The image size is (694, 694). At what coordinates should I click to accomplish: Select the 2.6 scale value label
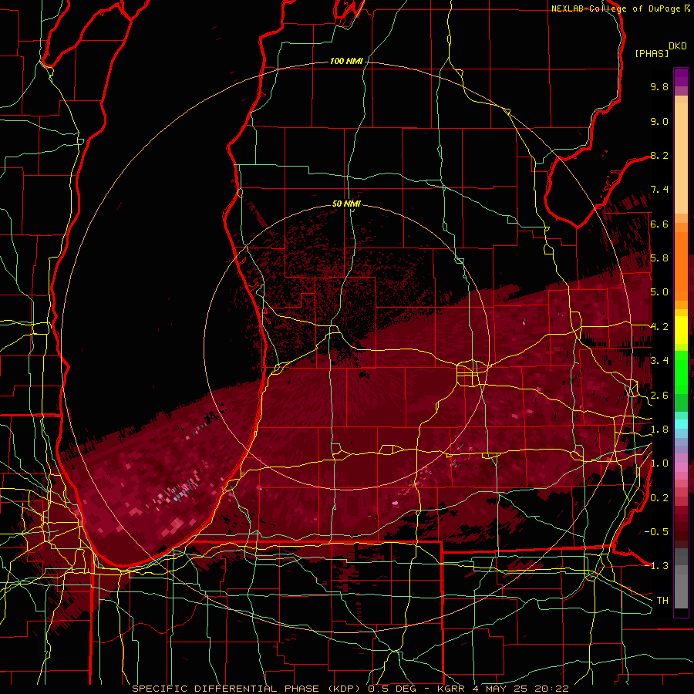pyautogui.click(x=659, y=395)
